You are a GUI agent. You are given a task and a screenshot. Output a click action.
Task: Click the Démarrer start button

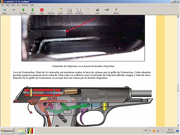point(7,131)
